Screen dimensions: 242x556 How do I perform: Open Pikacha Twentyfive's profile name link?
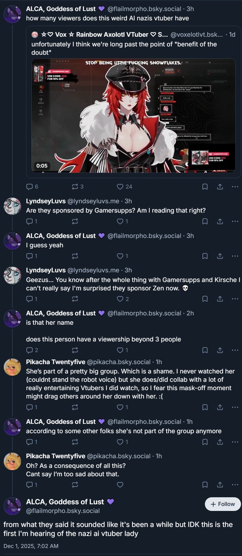[x=55, y=362]
